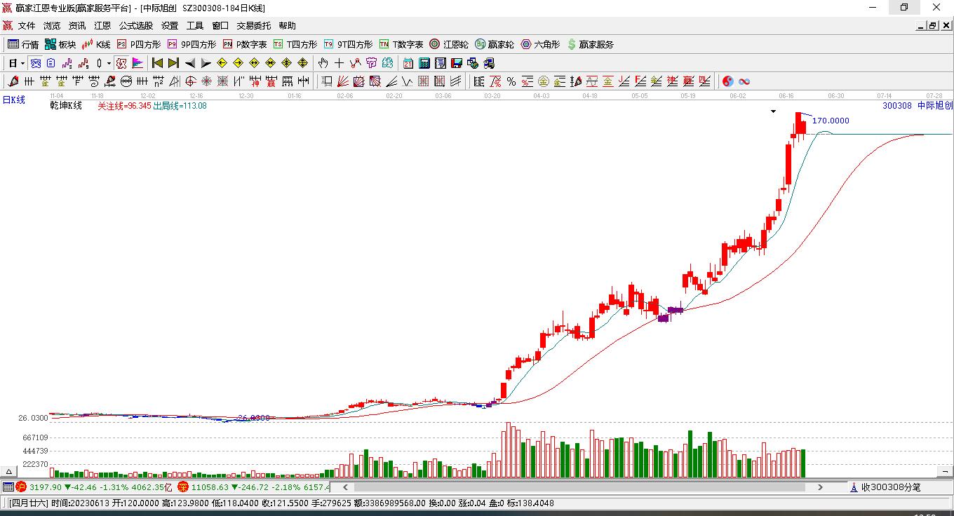Select the hand pan tool
954x516 pixels.
point(323,62)
